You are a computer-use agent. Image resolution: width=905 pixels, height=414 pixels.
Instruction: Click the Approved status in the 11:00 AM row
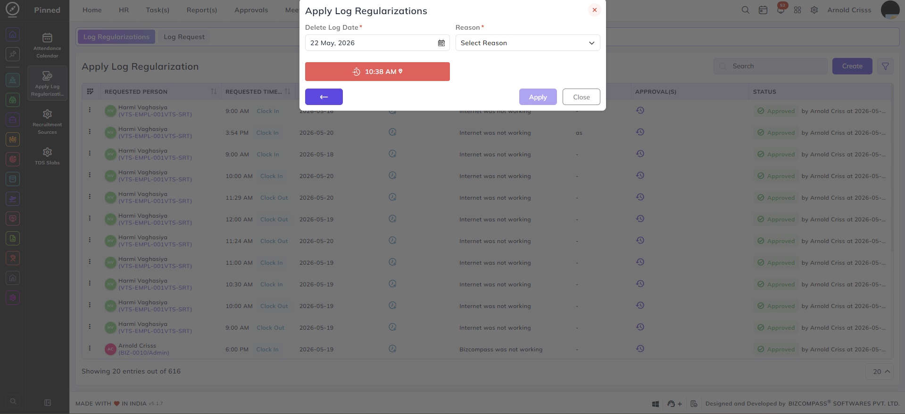click(x=776, y=263)
